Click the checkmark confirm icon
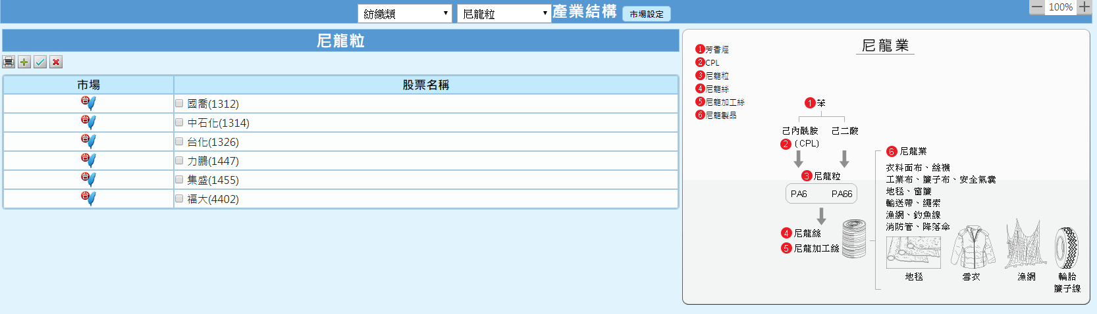This screenshot has height=314, width=1097. (x=40, y=62)
